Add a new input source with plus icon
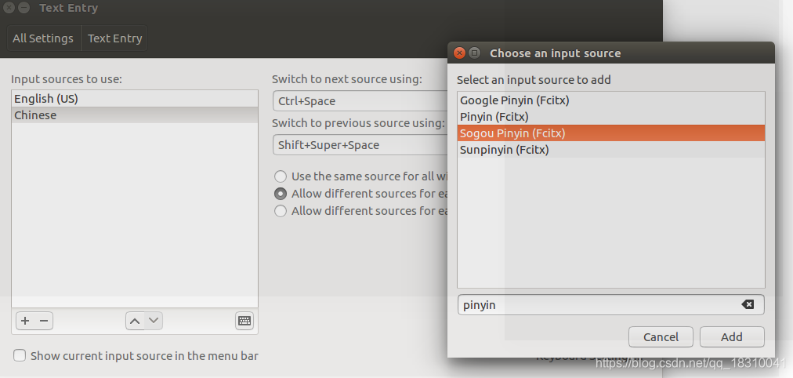 [25, 321]
